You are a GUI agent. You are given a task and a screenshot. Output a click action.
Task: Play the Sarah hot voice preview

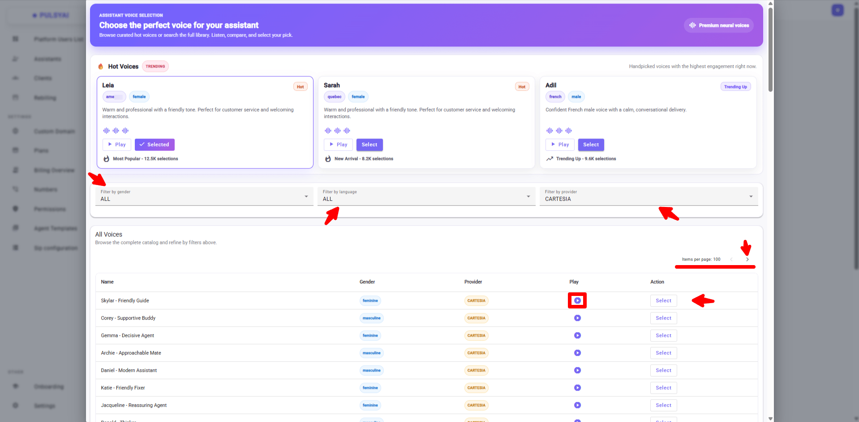(x=338, y=144)
